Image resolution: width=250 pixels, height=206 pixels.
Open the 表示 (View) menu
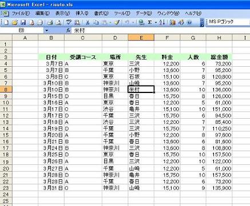pyautogui.click(x=62, y=13)
